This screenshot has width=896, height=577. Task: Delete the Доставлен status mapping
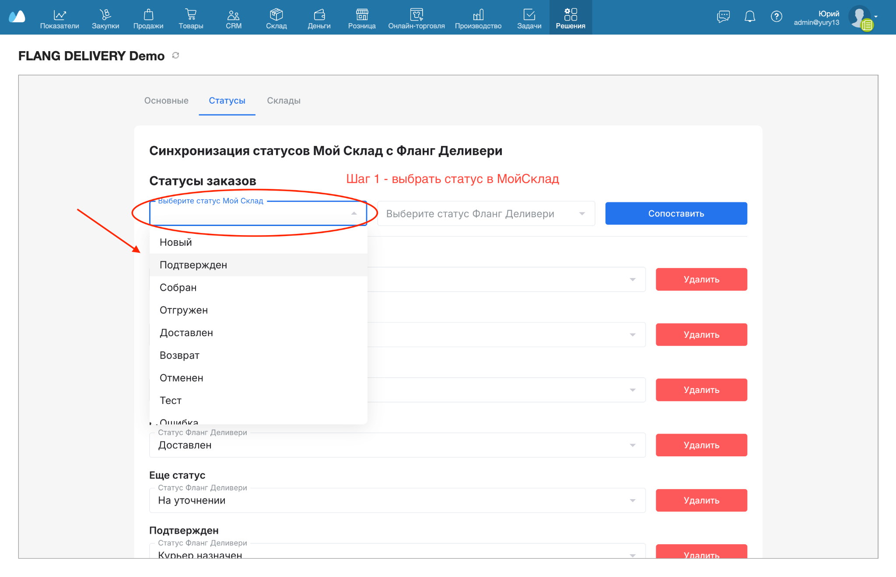[x=701, y=445]
